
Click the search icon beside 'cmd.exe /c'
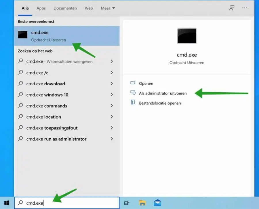coord(20,72)
